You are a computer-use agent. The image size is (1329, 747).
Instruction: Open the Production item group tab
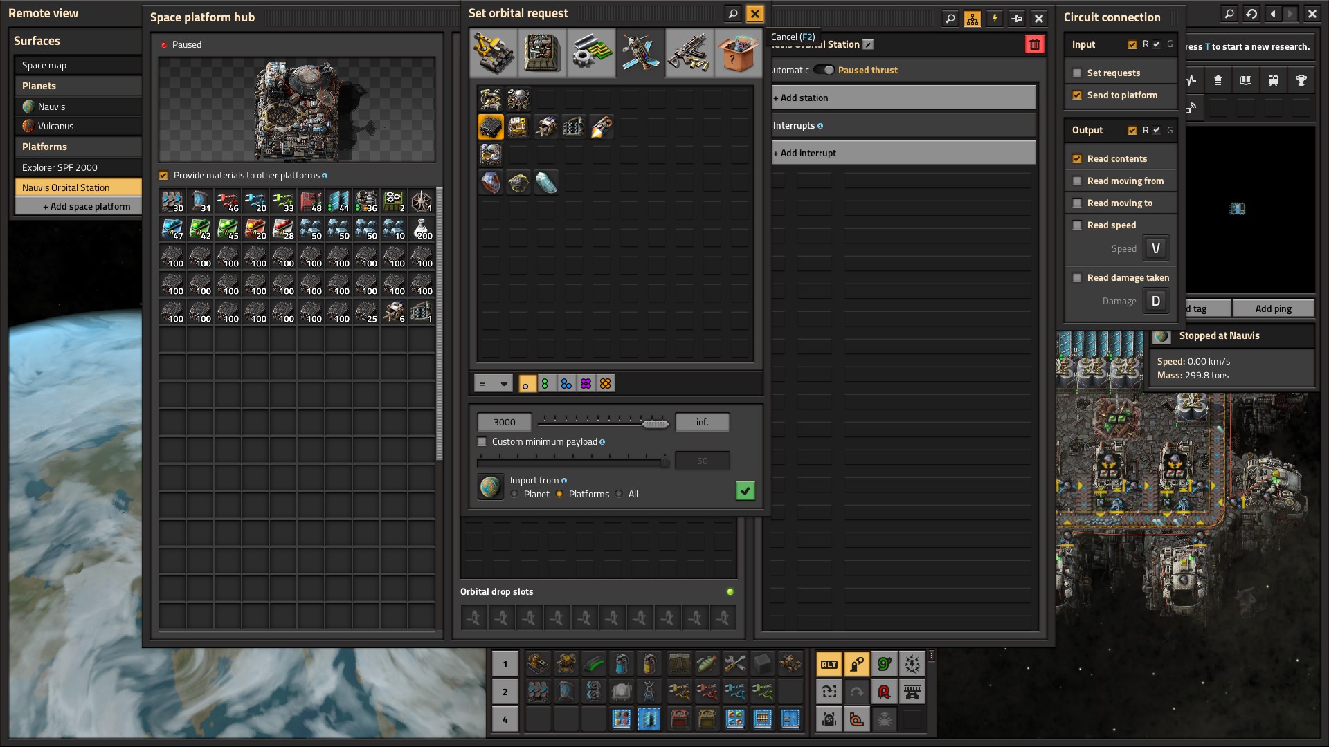pos(542,53)
